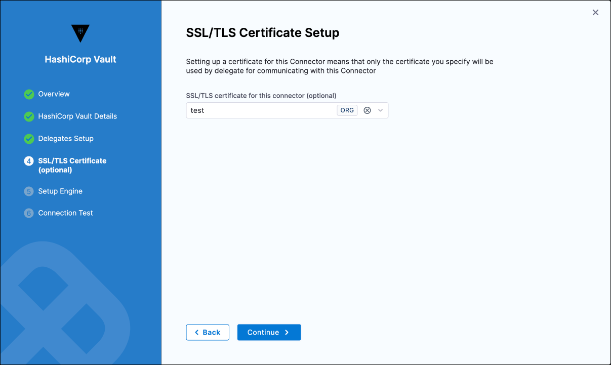
Task: Click the step 4 number circle
Action: pos(29,161)
